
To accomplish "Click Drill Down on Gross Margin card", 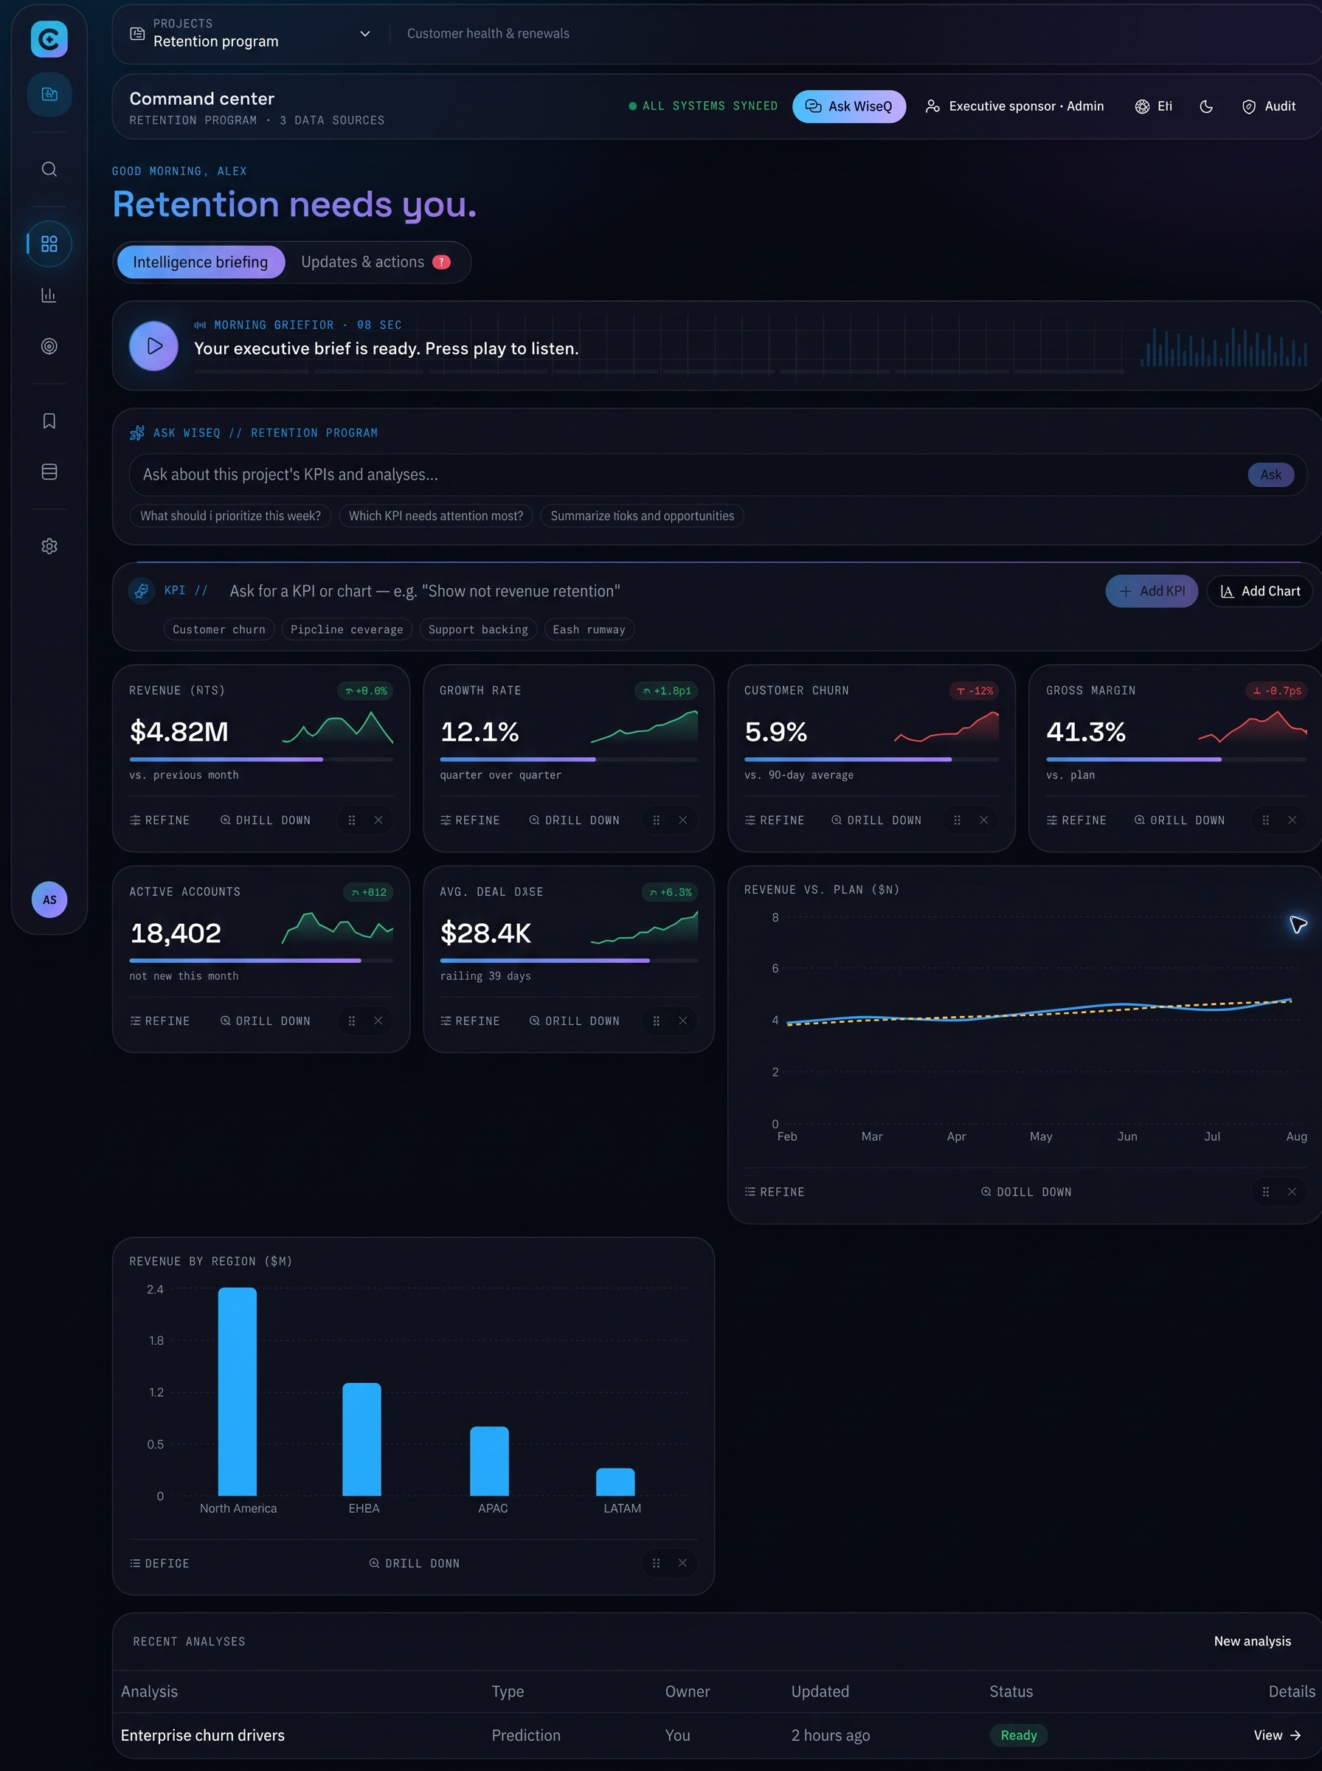I will point(1180,820).
